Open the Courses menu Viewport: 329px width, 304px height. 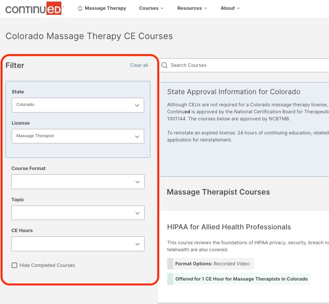(149, 8)
